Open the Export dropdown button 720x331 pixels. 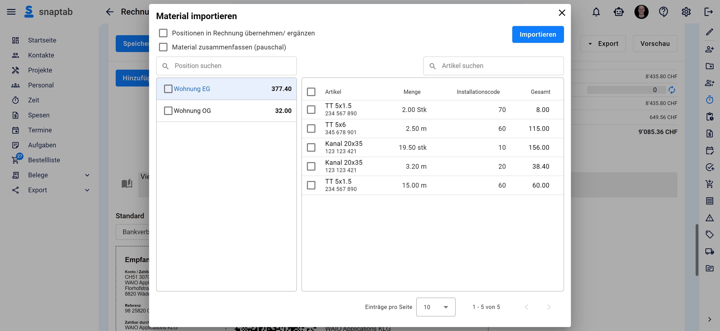pyautogui.click(x=603, y=43)
